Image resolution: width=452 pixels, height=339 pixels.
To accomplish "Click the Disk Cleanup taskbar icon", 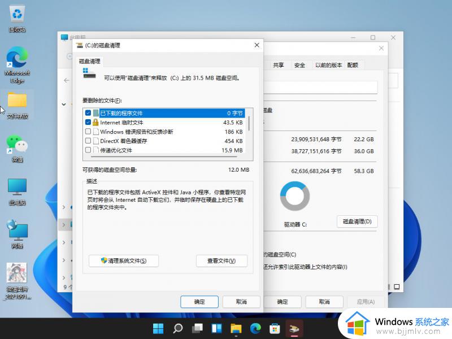I will (x=294, y=328).
